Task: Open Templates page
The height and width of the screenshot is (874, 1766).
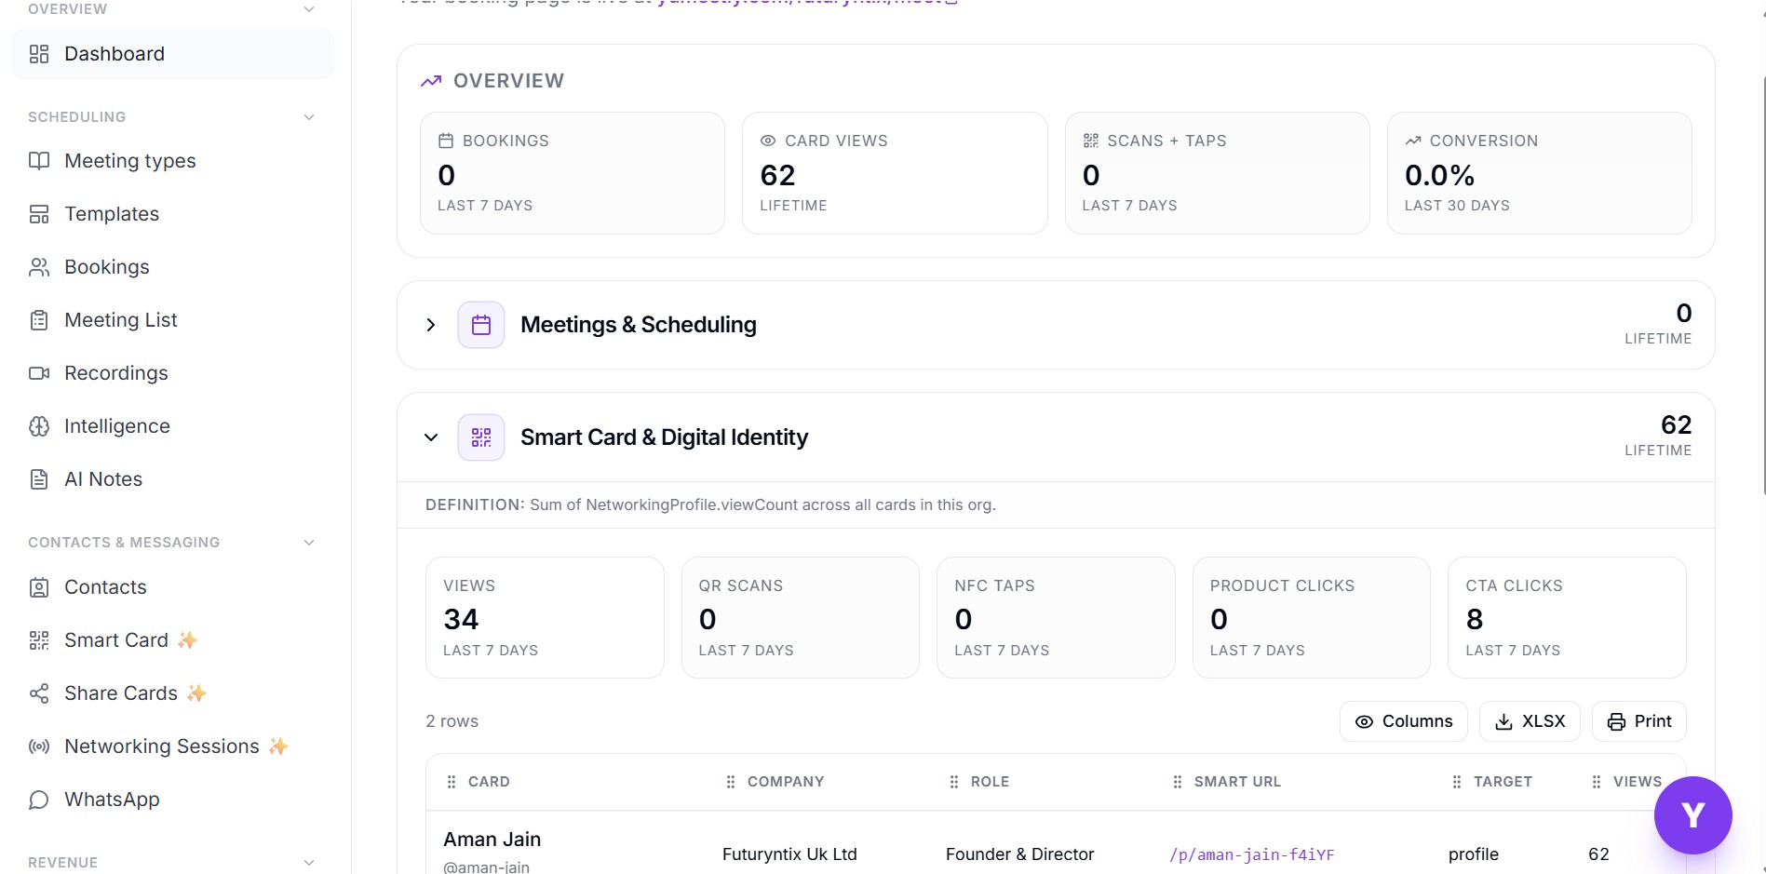Action: coord(172,214)
